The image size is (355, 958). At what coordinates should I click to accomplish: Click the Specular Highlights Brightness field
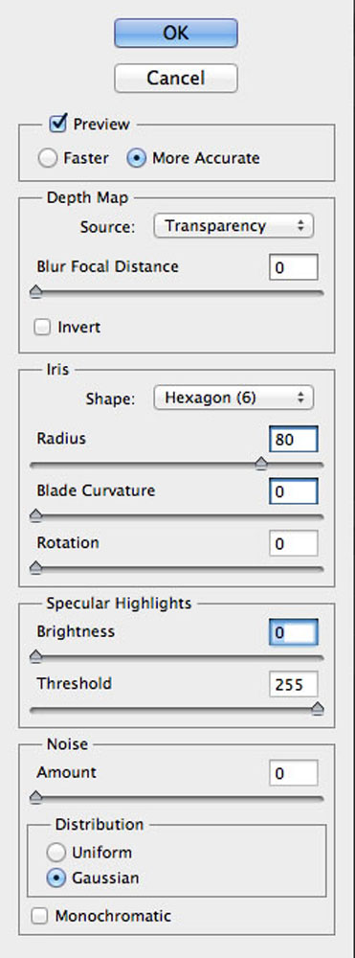[x=294, y=632]
